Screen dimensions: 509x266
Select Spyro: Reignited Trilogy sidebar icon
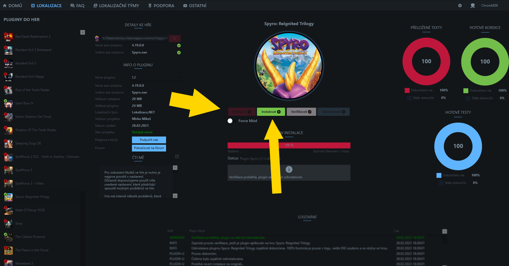click(x=8, y=197)
